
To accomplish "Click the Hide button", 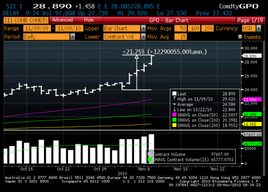I will (x=89, y=20).
